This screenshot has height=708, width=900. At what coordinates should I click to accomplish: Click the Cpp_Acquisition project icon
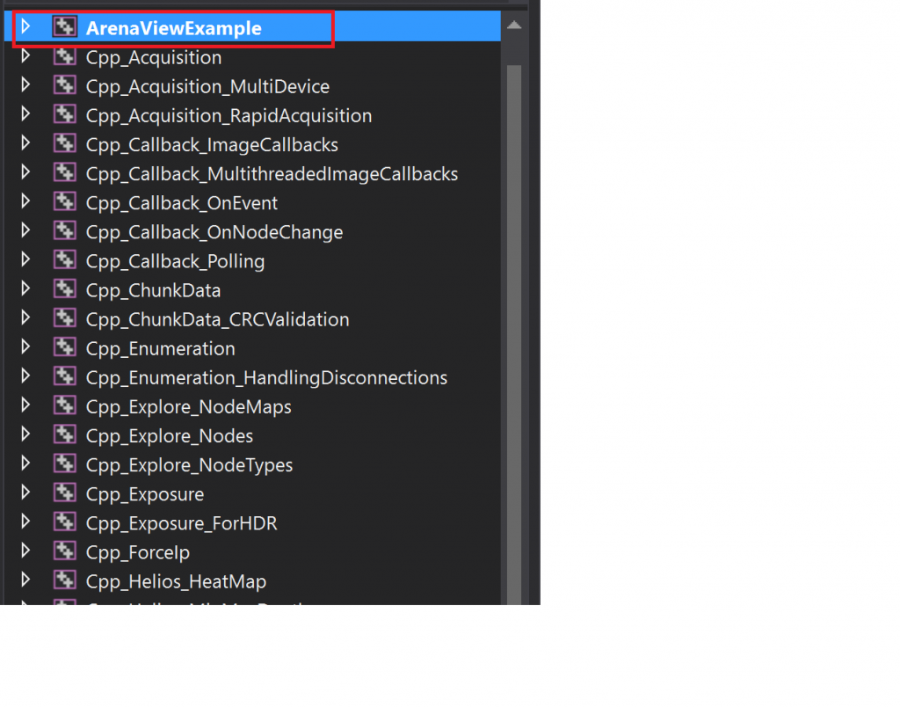[65, 56]
